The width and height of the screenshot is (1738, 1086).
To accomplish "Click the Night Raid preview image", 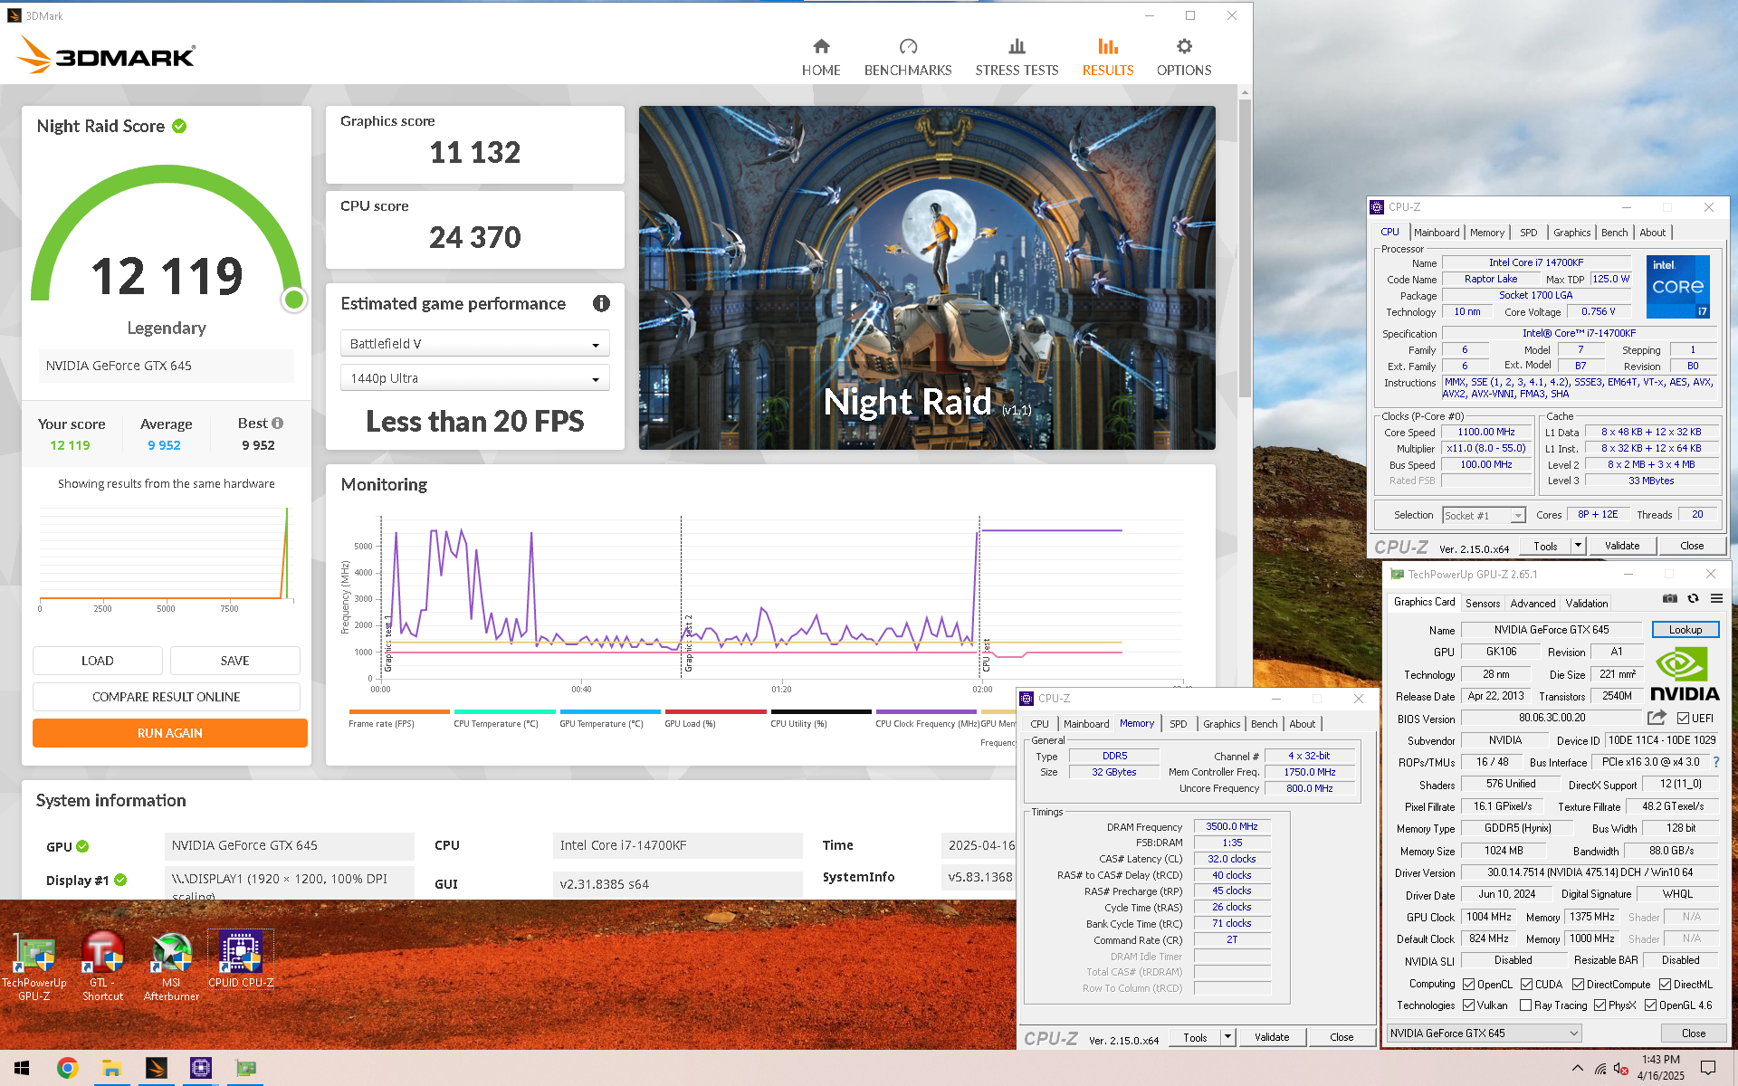I will coord(927,278).
